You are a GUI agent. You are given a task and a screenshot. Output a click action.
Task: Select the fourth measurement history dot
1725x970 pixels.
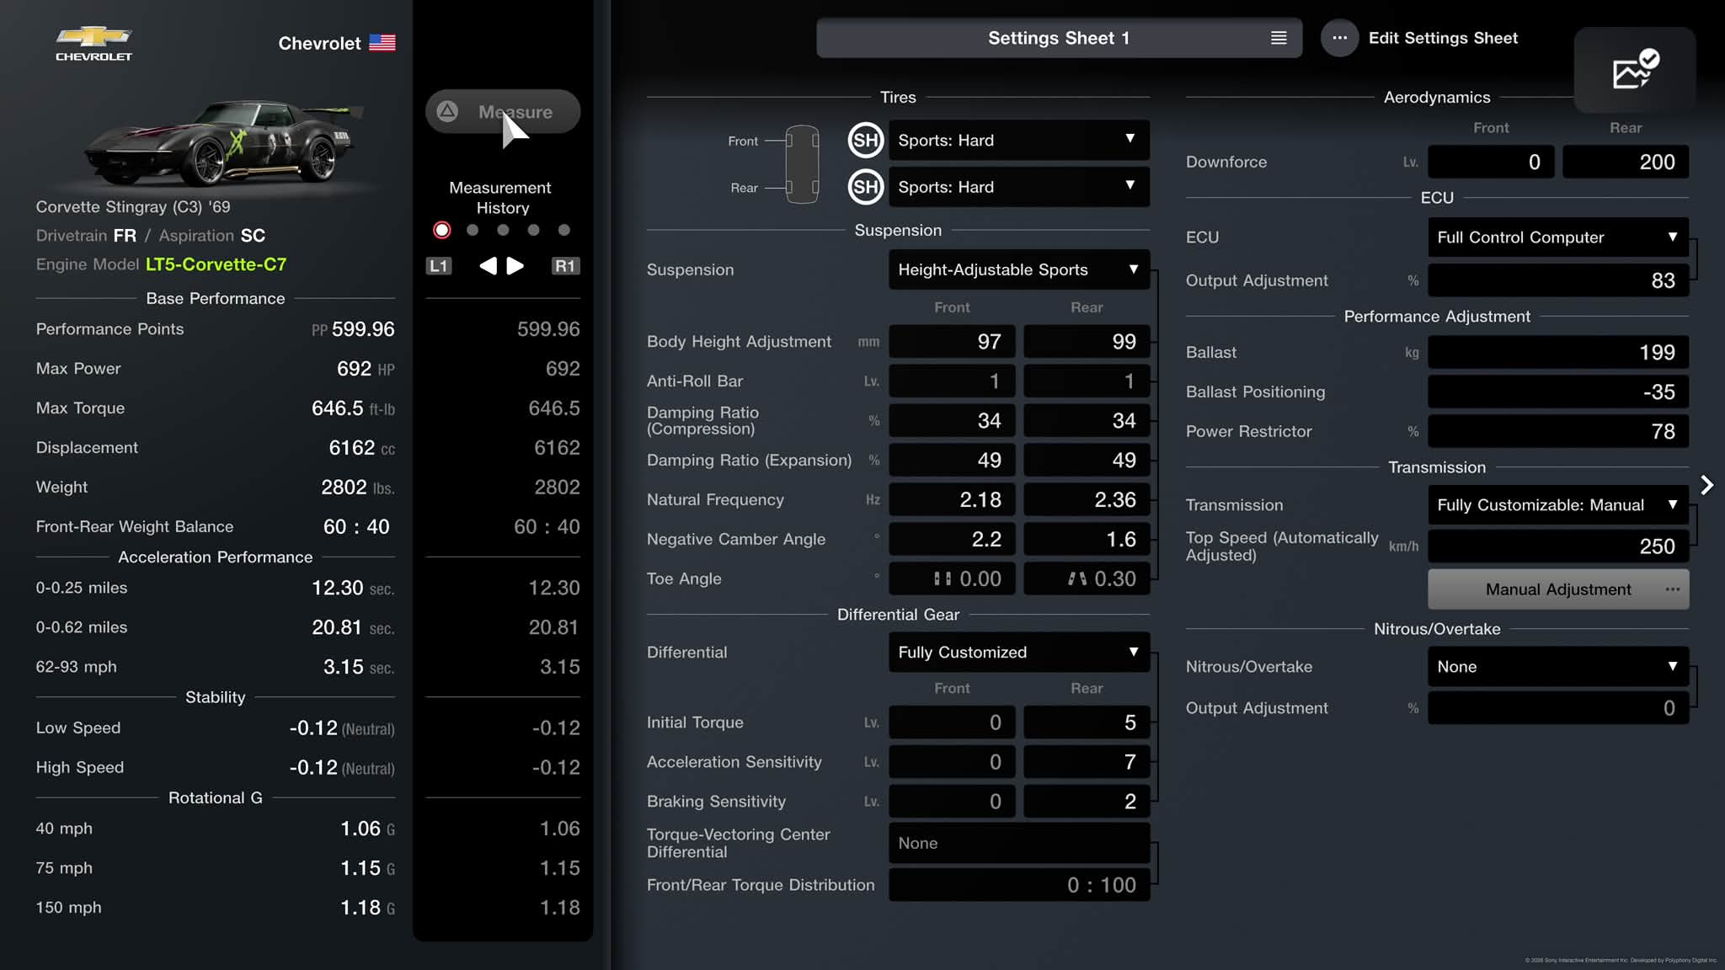coord(533,230)
